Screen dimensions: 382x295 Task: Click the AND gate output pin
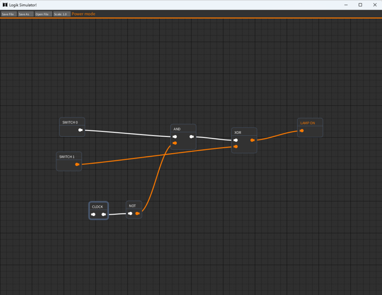[x=191, y=137]
